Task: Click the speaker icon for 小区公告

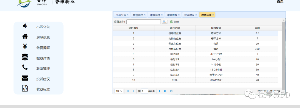Action: 25,26
